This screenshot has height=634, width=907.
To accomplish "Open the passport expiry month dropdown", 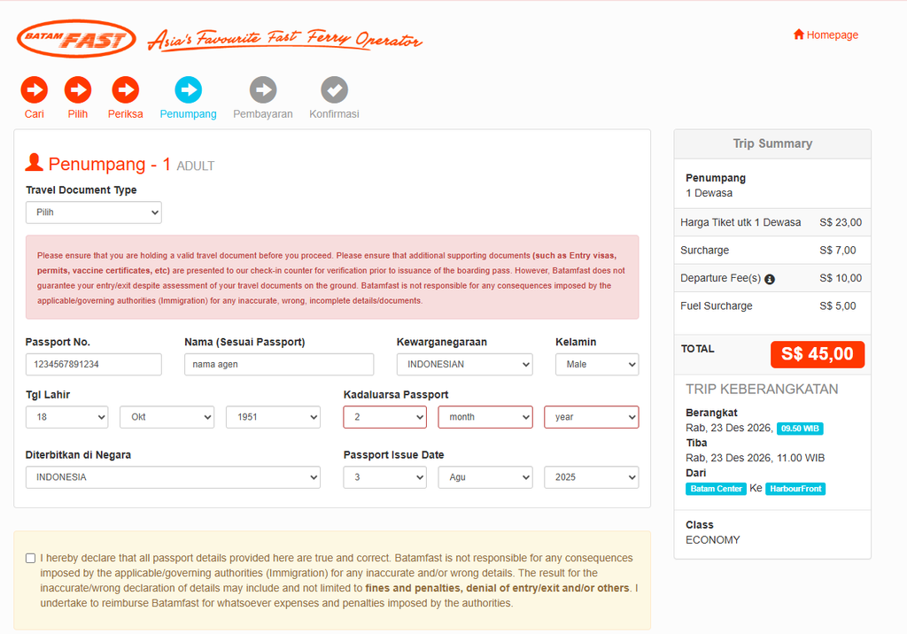I will (x=485, y=417).
